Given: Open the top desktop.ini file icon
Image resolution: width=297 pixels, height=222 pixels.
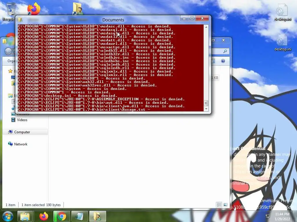Looking at the screenshot, I should 282,12.
